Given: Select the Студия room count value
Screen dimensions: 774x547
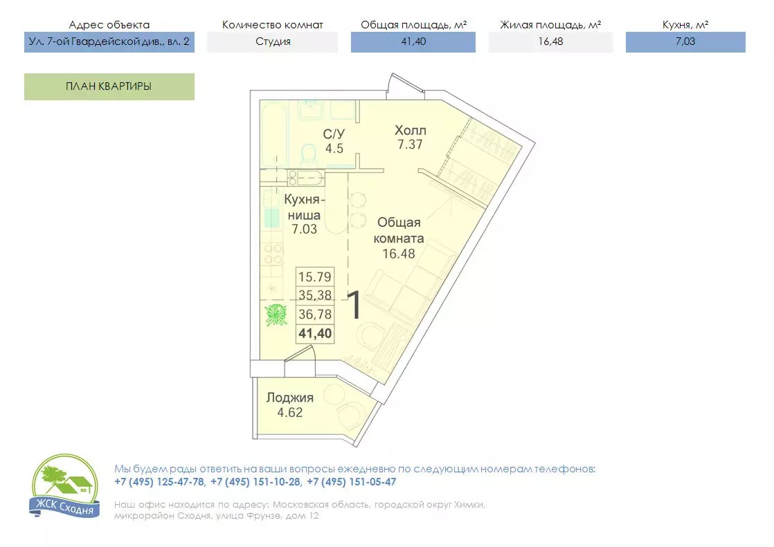Looking at the screenshot, I should point(273,42).
